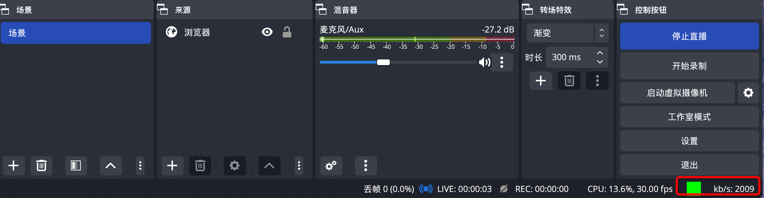Screen dimensions: 764x198
Task: Adjust the 麦克风/Aux volume slider handle
Action: (x=383, y=62)
